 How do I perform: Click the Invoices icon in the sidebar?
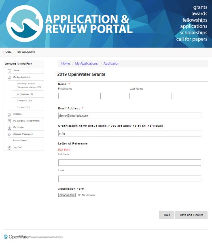click(9, 115)
